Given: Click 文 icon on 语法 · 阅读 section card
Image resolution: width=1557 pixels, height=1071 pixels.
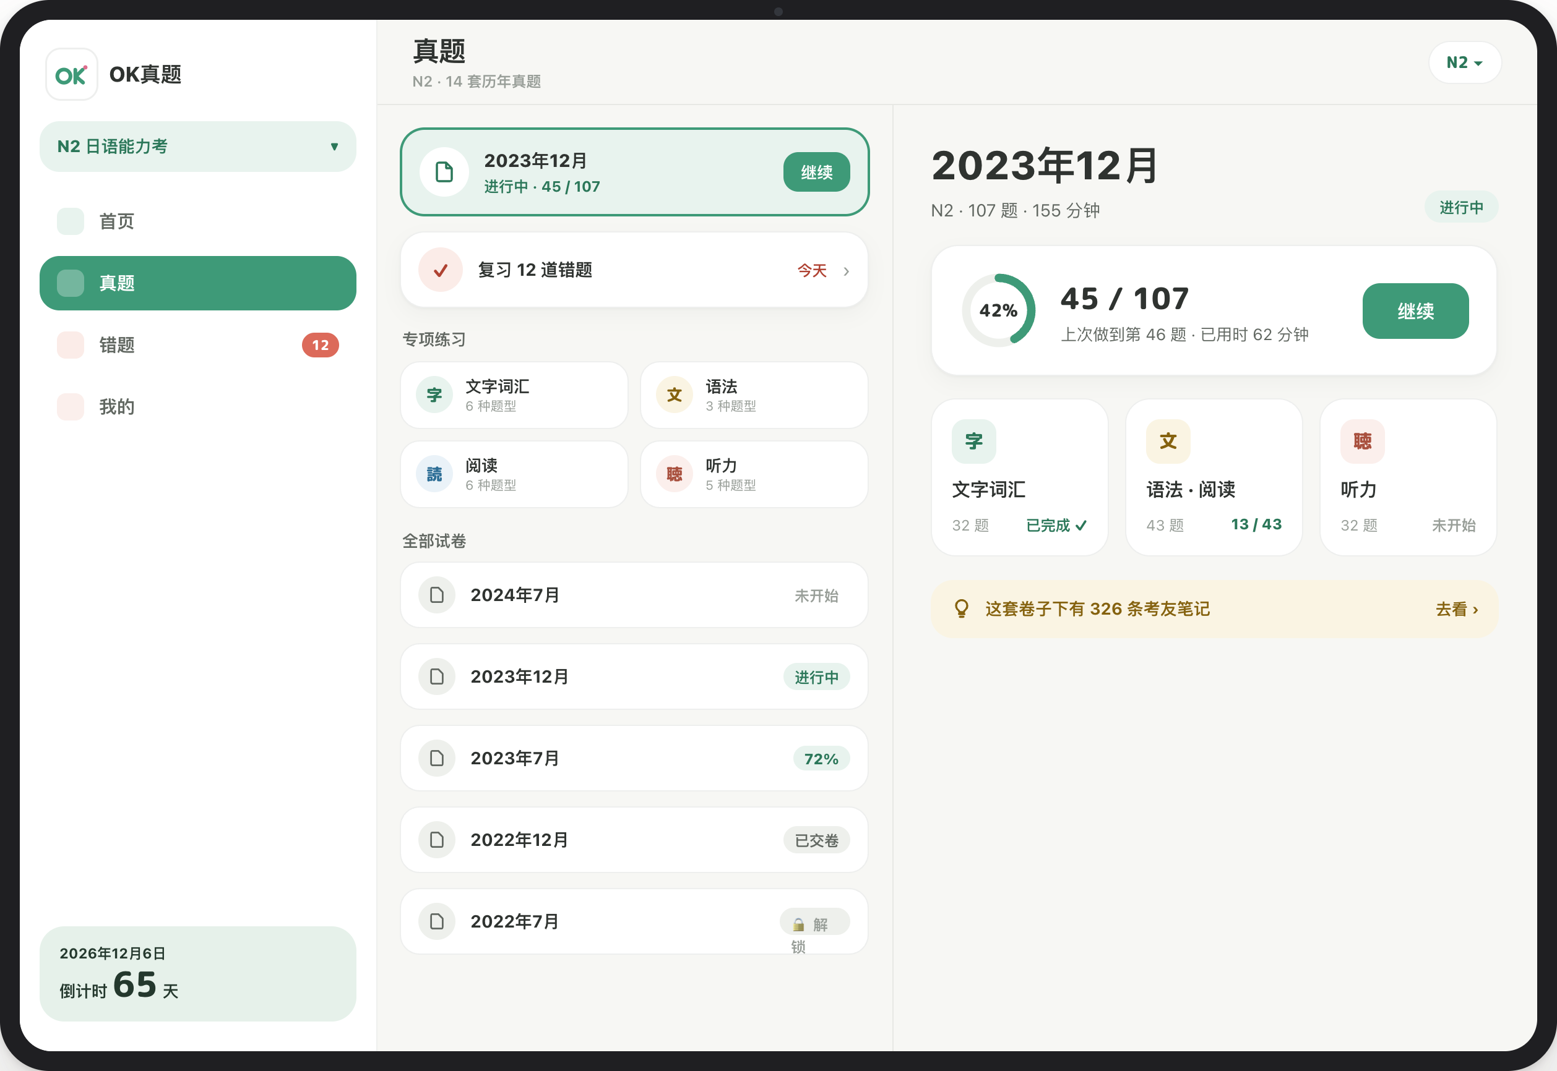Looking at the screenshot, I should tap(1168, 442).
